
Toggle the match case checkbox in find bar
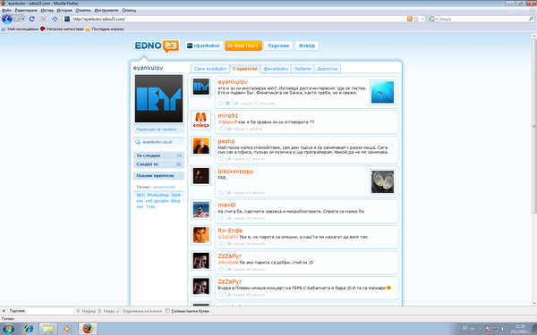coord(167,311)
